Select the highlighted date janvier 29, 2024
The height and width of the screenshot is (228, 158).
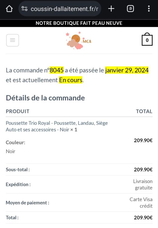[x=127, y=70]
